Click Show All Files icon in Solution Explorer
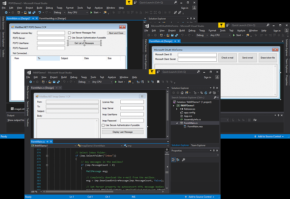This screenshot has width=290, height=199. coord(214,93)
